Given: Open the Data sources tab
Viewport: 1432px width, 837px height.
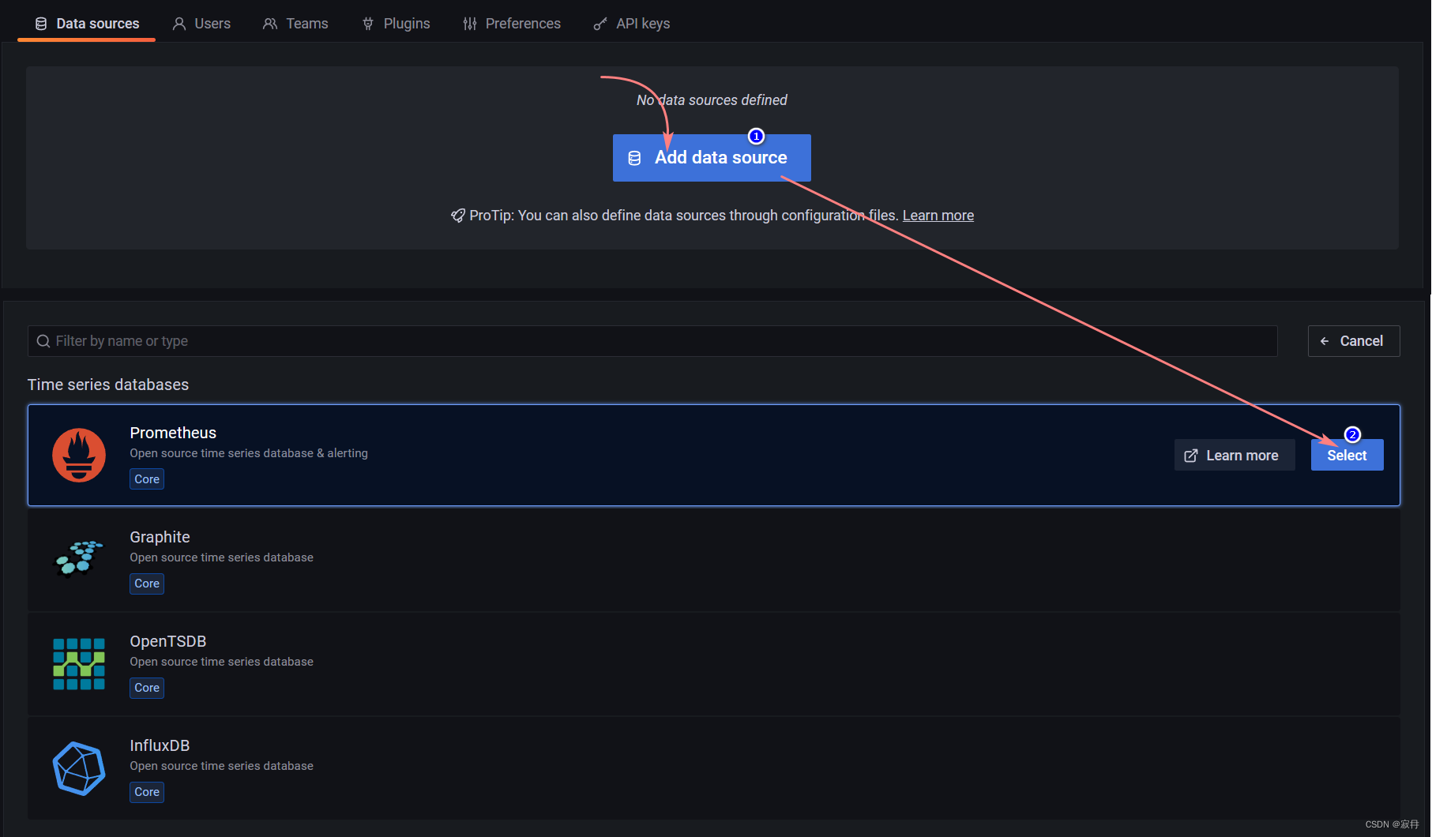Looking at the screenshot, I should [x=87, y=24].
